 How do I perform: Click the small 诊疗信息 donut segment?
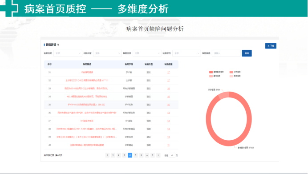(224, 95)
